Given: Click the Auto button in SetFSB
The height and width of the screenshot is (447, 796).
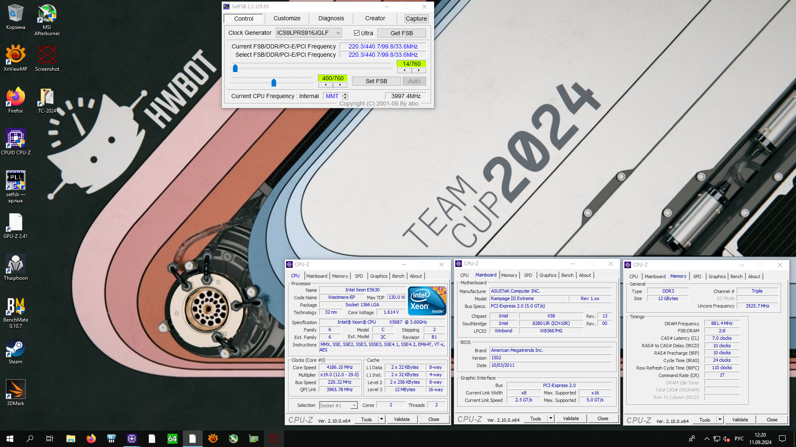Looking at the screenshot, I should (414, 81).
